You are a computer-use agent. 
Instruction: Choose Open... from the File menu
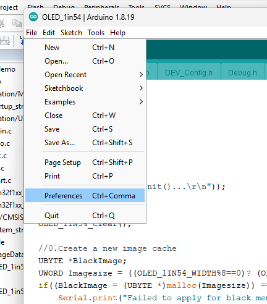85,61
